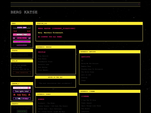Viewport: 151px width, 113px height.
Task: Click the red 'Fuck TERFs' skull badge
Action: click(x=22, y=95)
